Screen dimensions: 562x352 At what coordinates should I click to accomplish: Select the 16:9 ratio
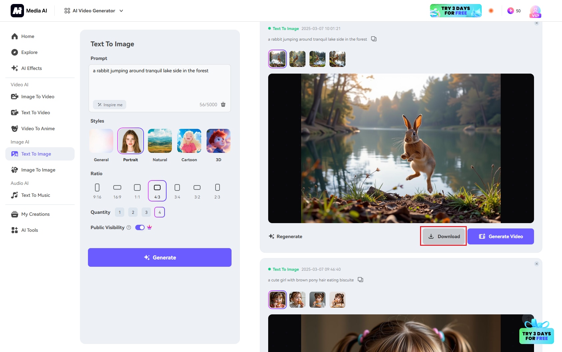(x=117, y=191)
